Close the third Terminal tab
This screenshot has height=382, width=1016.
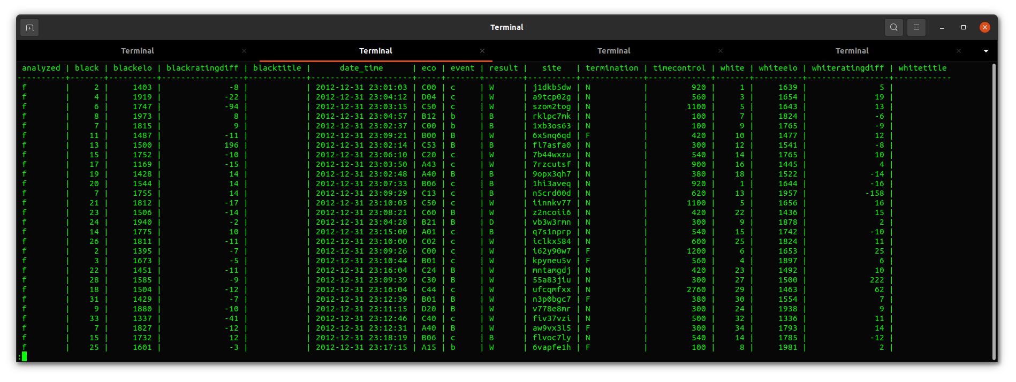pyautogui.click(x=721, y=51)
